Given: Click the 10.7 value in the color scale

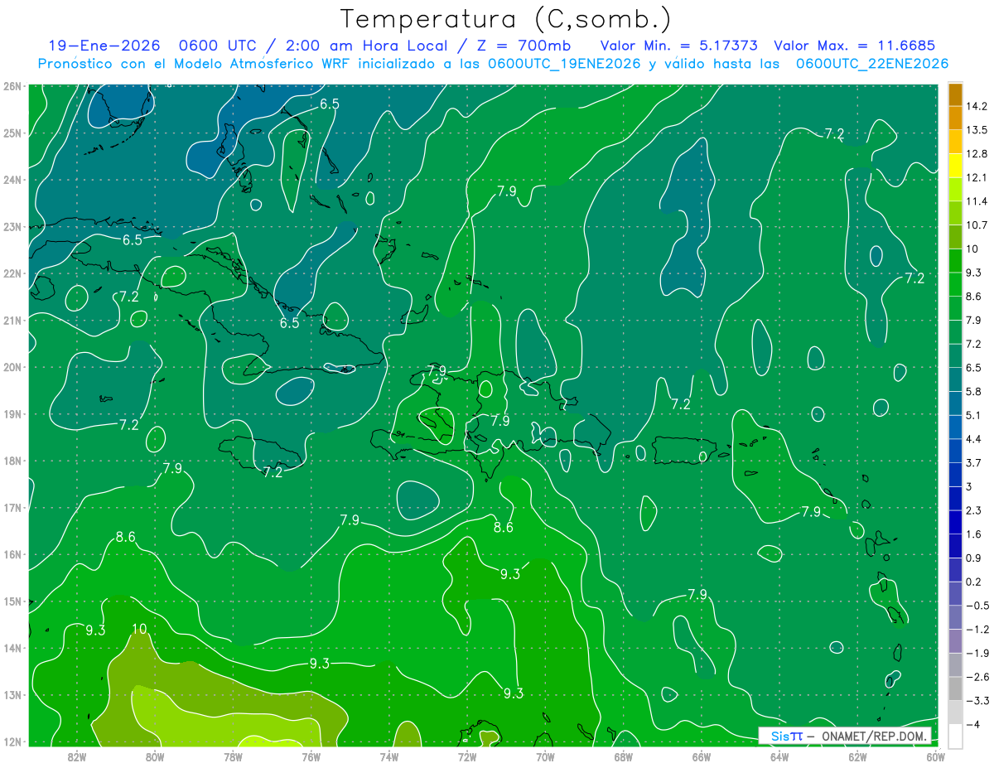Looking at the screenshot, I should pyautogui.click(x=976, y=225).
